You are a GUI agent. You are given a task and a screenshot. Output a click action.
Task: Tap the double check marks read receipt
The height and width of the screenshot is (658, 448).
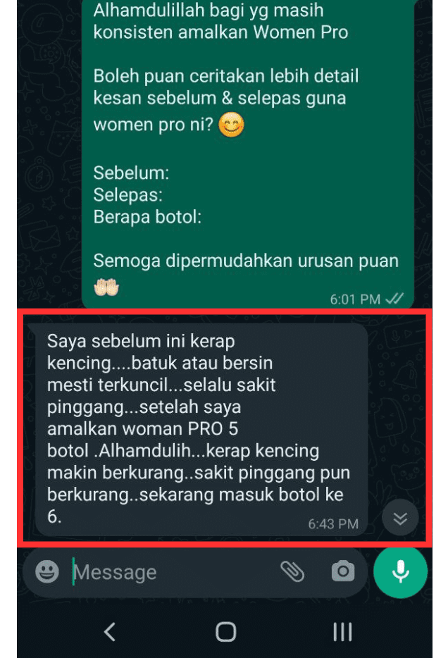tap(394, 299)
